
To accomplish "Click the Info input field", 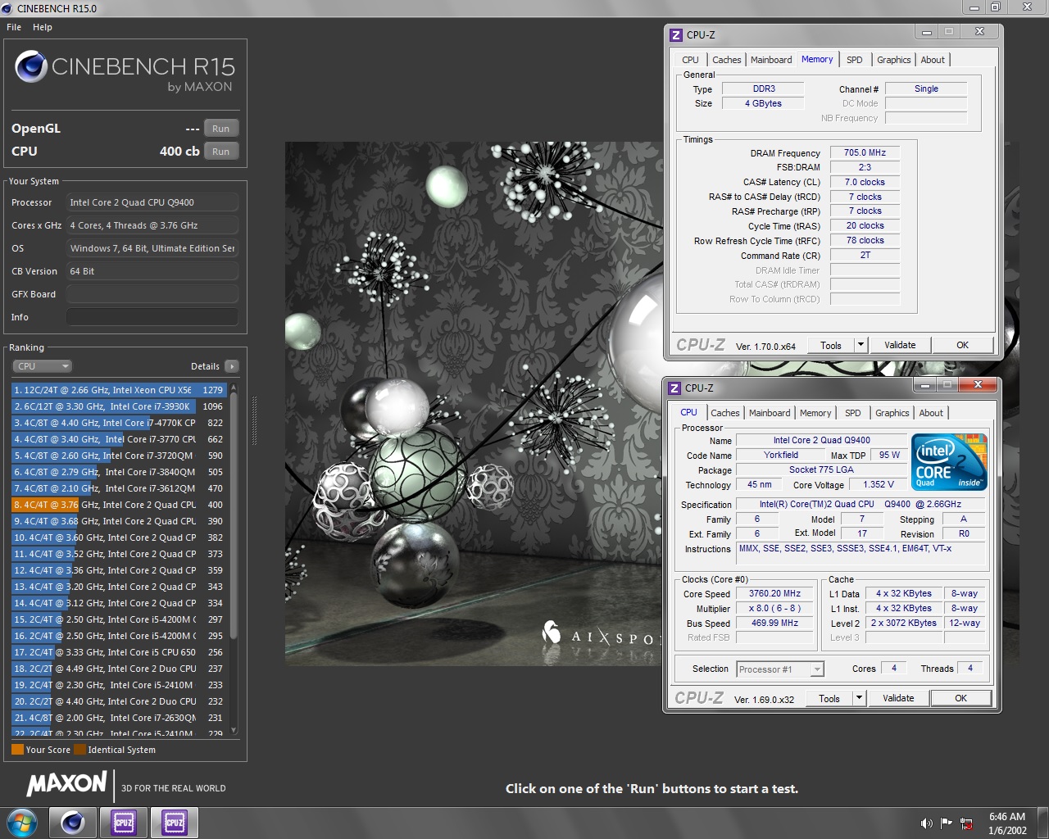I will (x=152, y=317).
